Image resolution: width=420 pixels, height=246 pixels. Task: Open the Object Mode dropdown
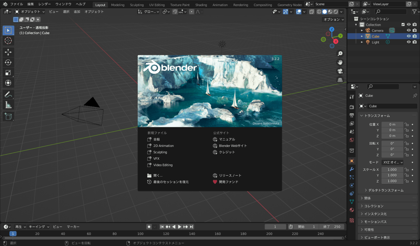coord(29,12)
